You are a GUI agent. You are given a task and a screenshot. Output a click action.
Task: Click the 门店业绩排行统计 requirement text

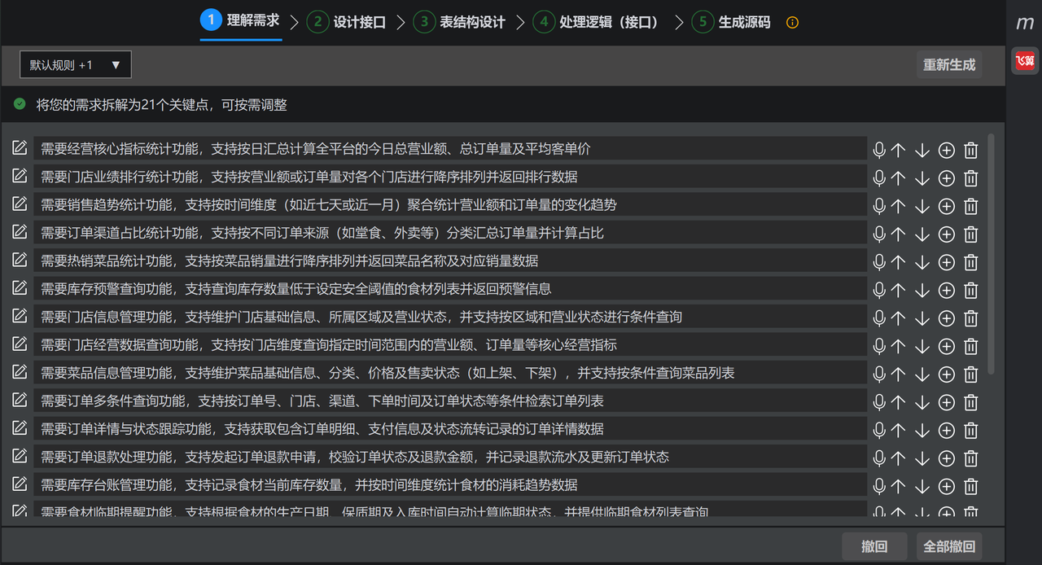tap(309, 177)
